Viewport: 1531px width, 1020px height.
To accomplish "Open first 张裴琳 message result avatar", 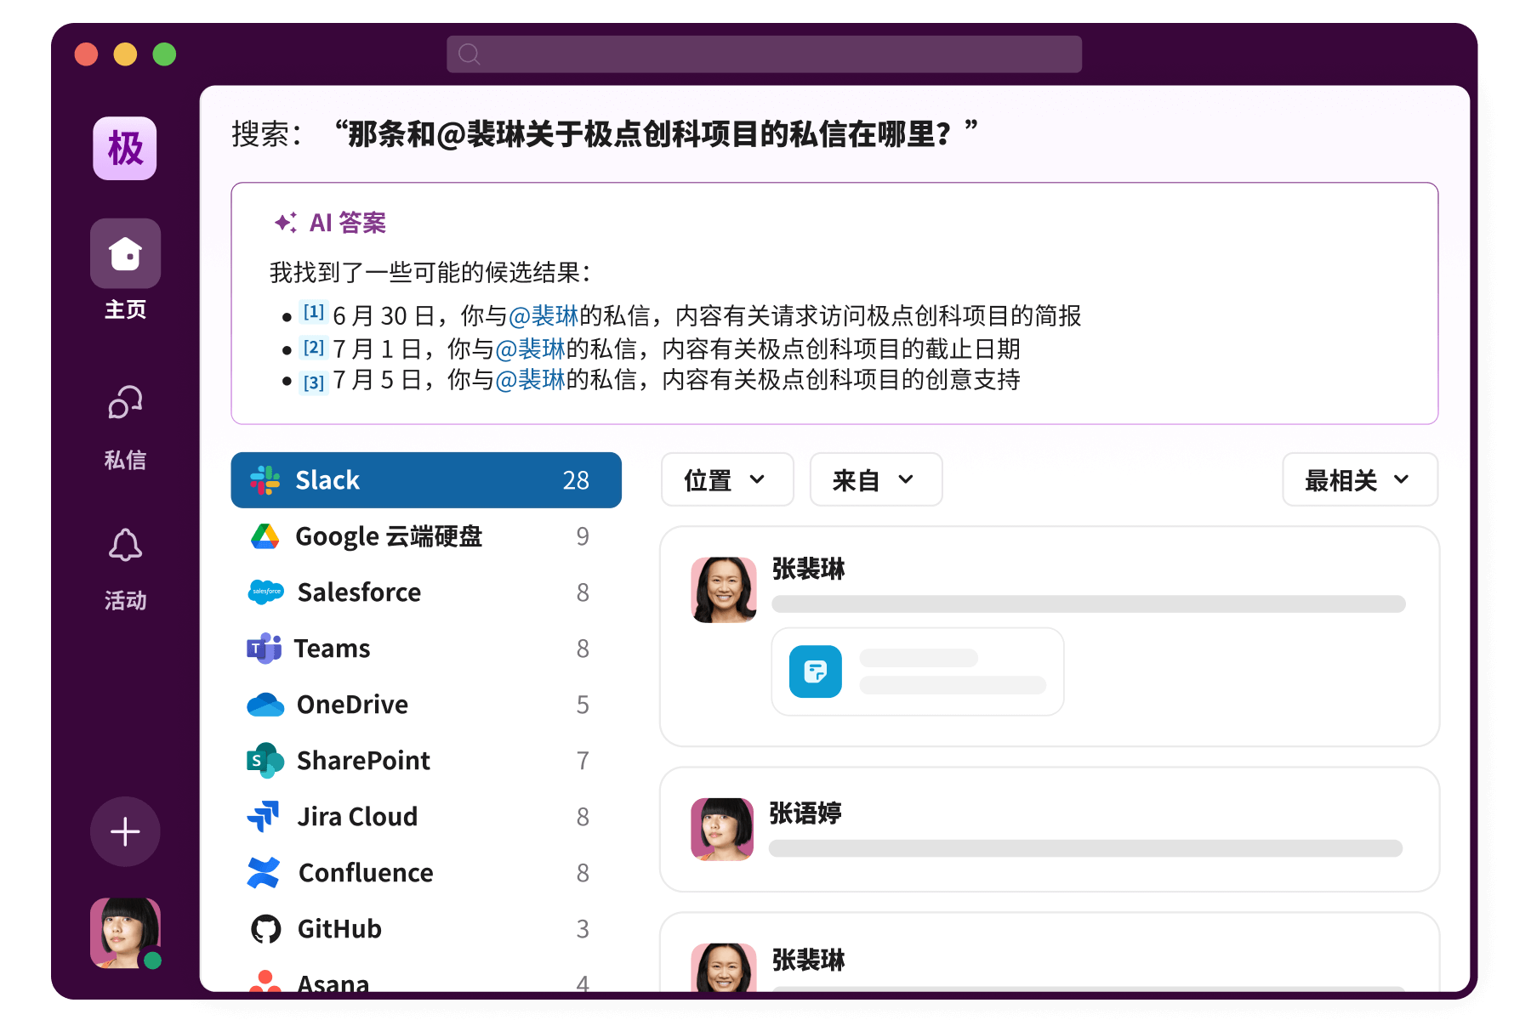I will click(724, 590).
